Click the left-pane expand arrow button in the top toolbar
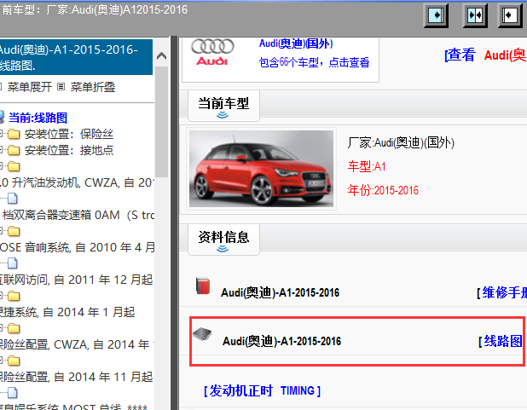527x410 pixels. 436,15
